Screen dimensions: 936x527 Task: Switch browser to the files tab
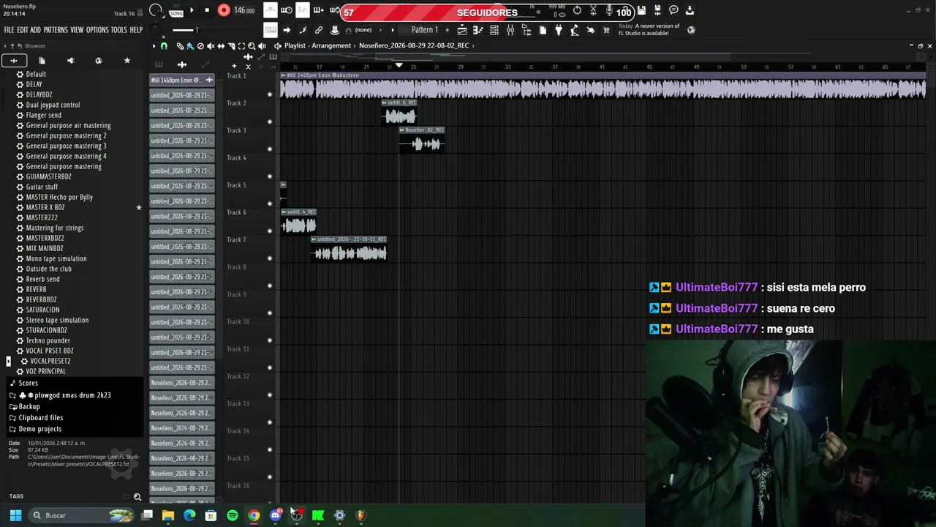pos(42,61)
